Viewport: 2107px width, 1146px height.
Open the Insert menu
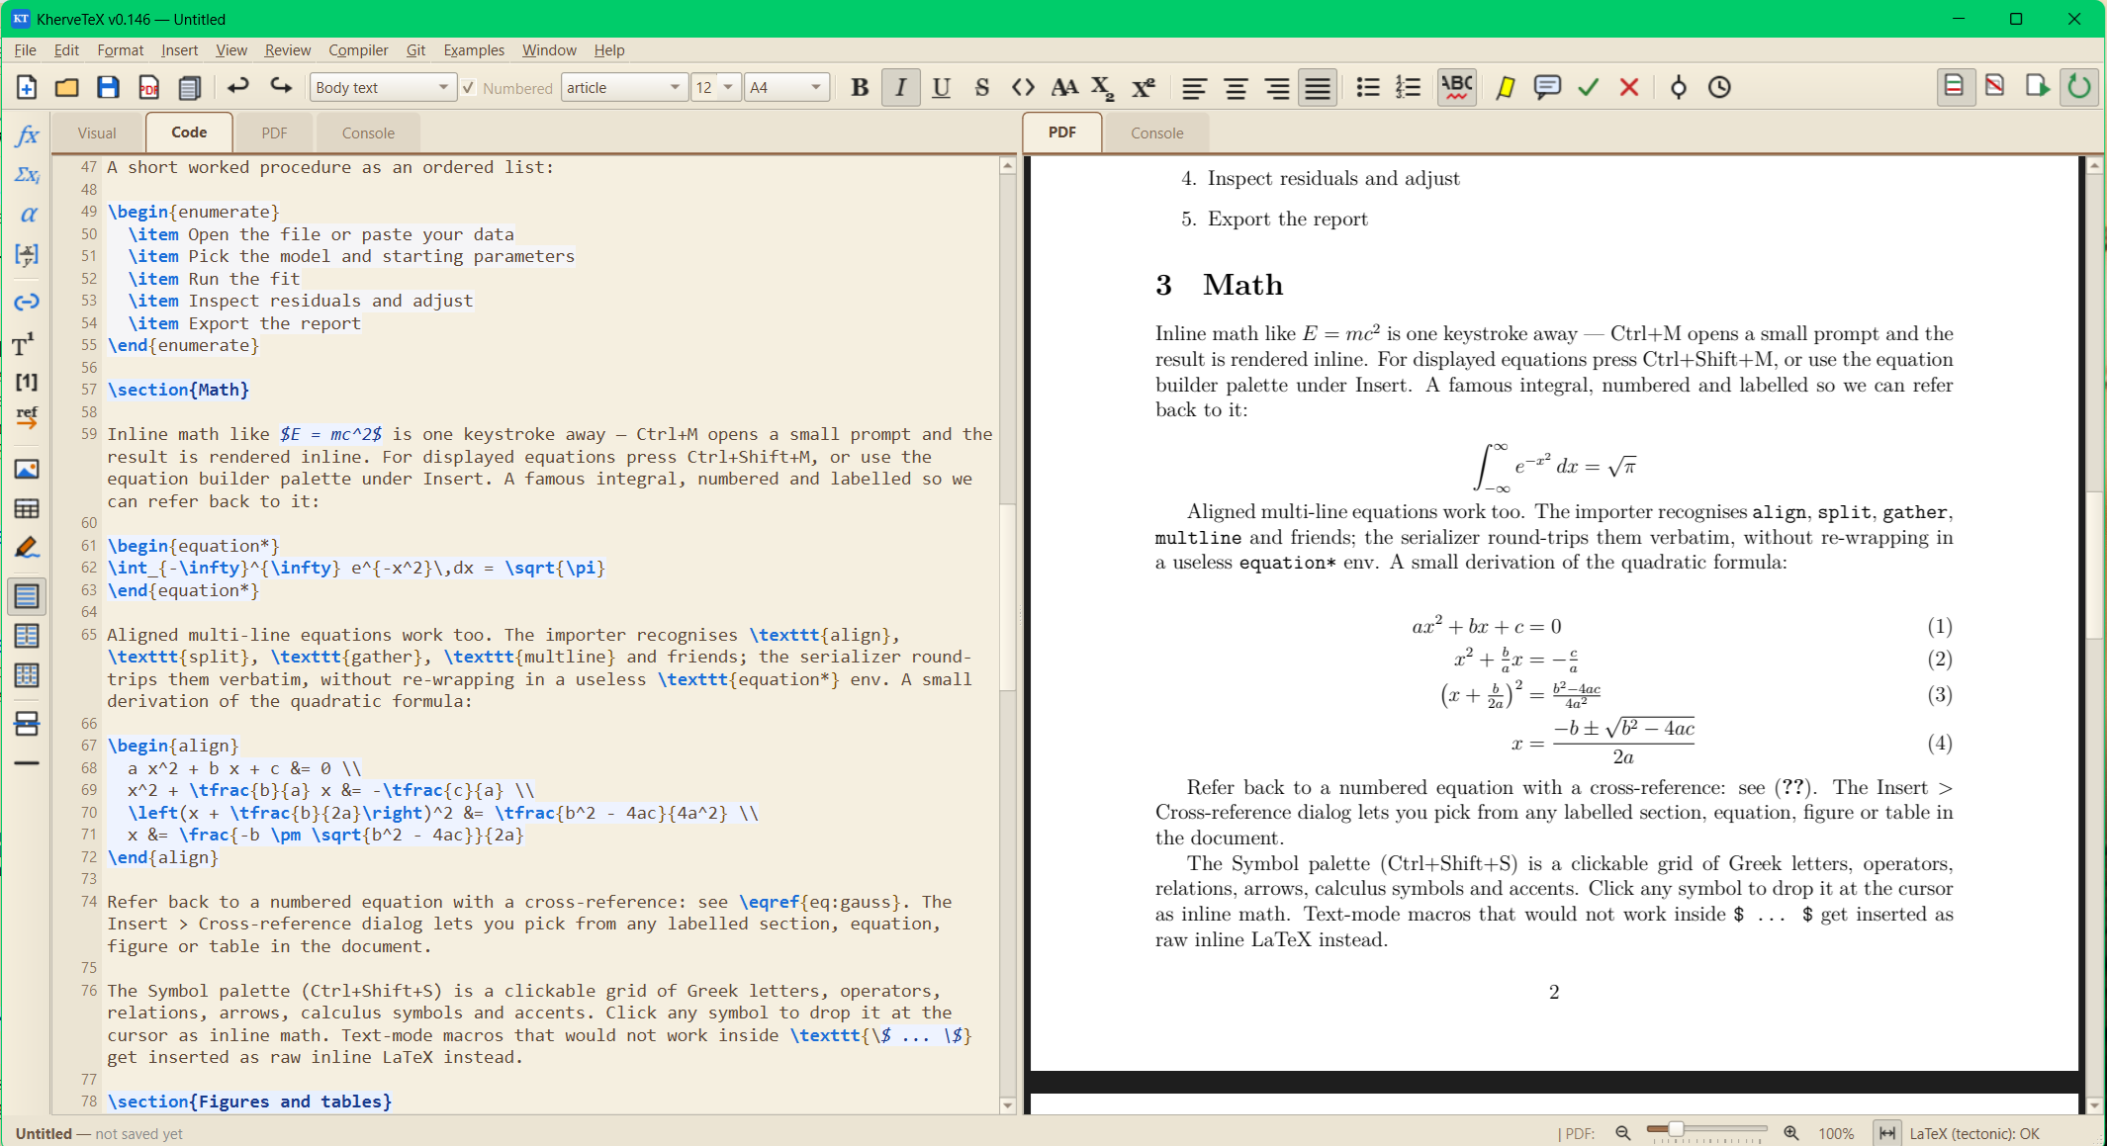[x=179, y=50]
